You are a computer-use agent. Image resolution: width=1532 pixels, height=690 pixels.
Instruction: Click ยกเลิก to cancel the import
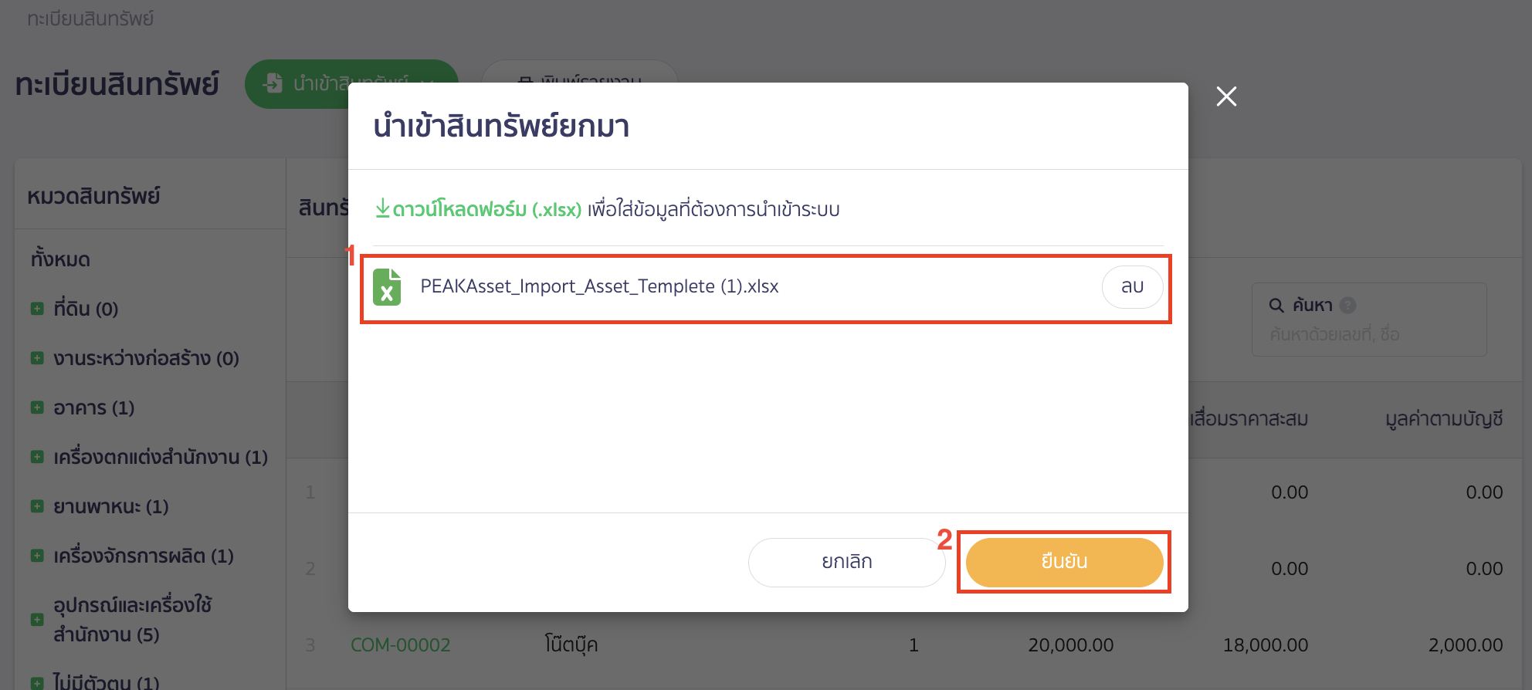[846, 562]
